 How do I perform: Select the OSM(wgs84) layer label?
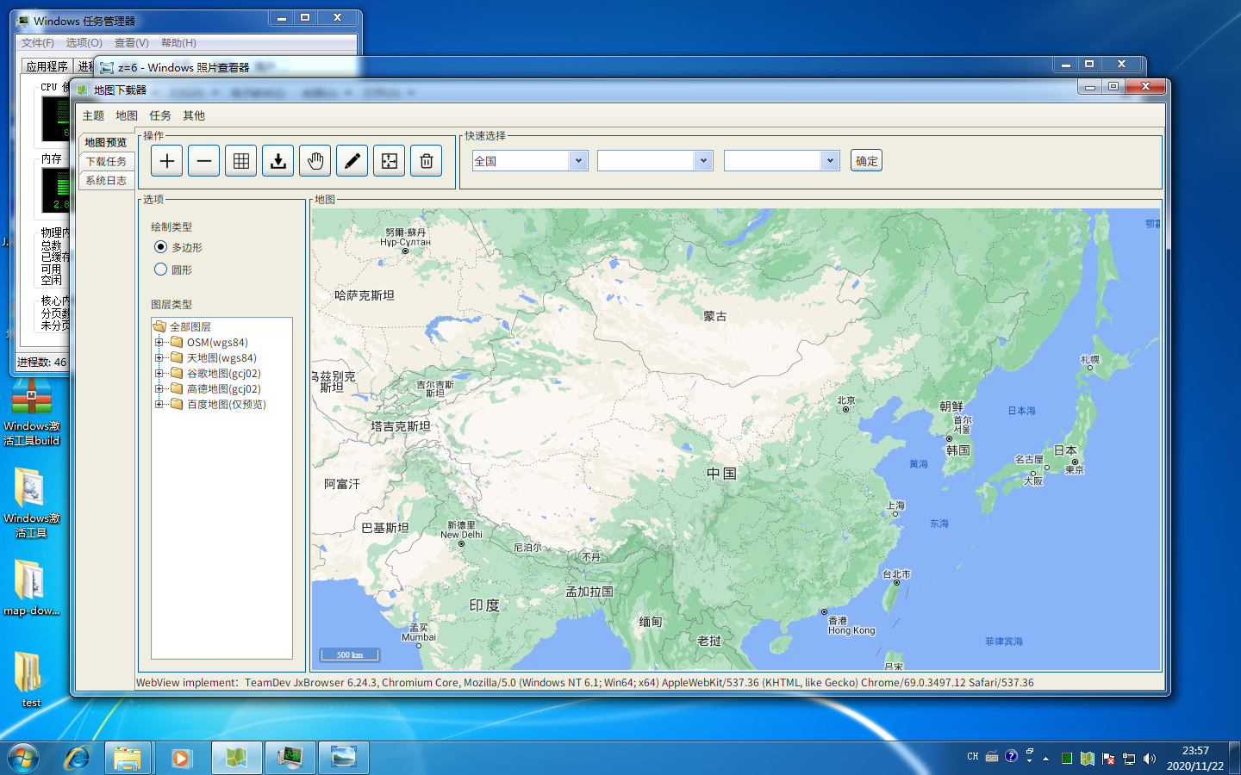pos(217,342)
